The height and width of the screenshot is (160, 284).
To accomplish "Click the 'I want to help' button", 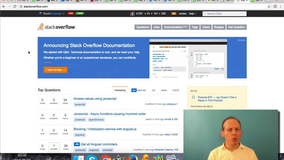I will (x=55, y=70).
